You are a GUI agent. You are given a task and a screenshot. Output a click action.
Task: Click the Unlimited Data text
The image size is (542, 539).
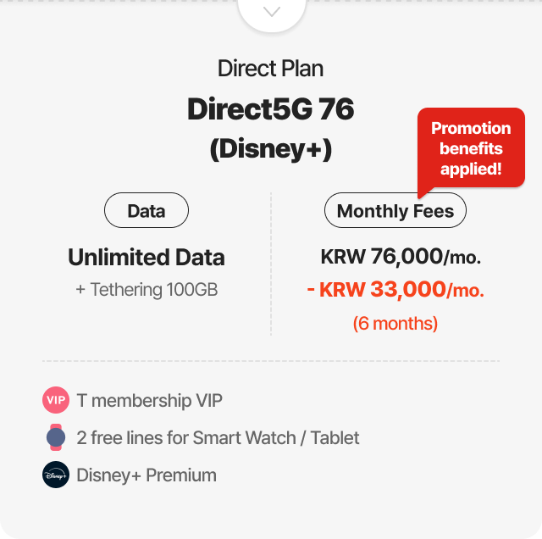coord(147,257)
